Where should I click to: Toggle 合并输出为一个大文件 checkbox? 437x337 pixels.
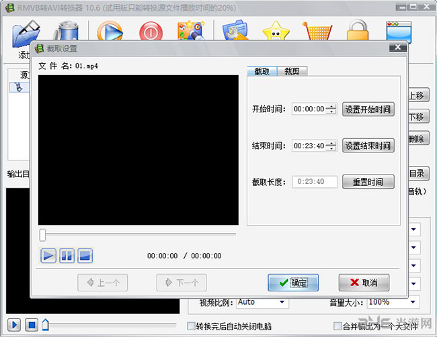click(x=337, y=326)
